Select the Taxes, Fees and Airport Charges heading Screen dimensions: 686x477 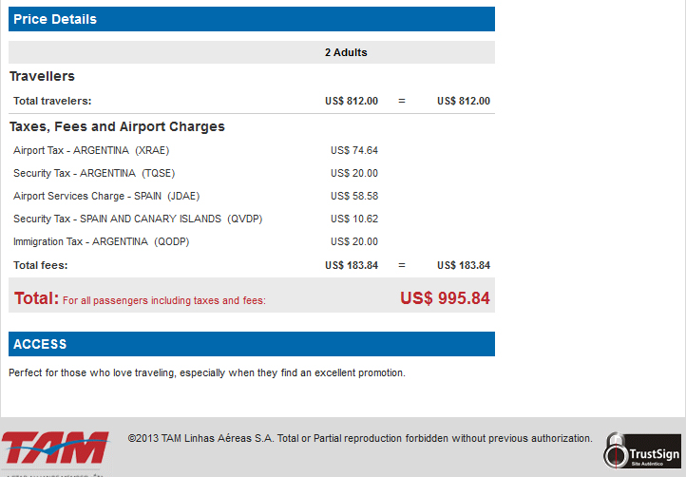coord(117,126)
